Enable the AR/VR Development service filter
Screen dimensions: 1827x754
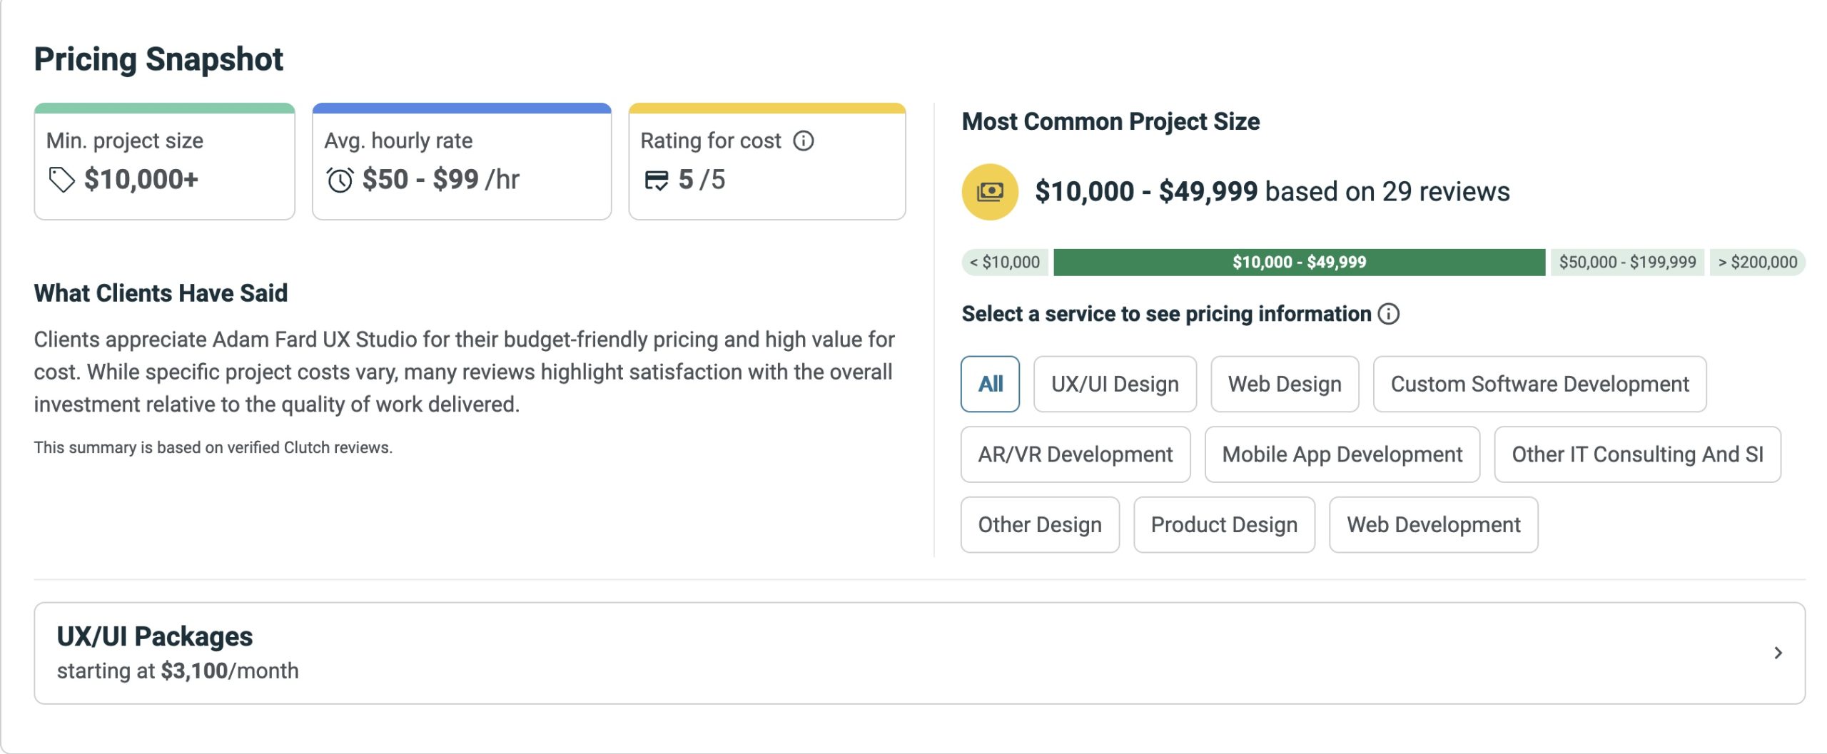(x=1075, y=454)
